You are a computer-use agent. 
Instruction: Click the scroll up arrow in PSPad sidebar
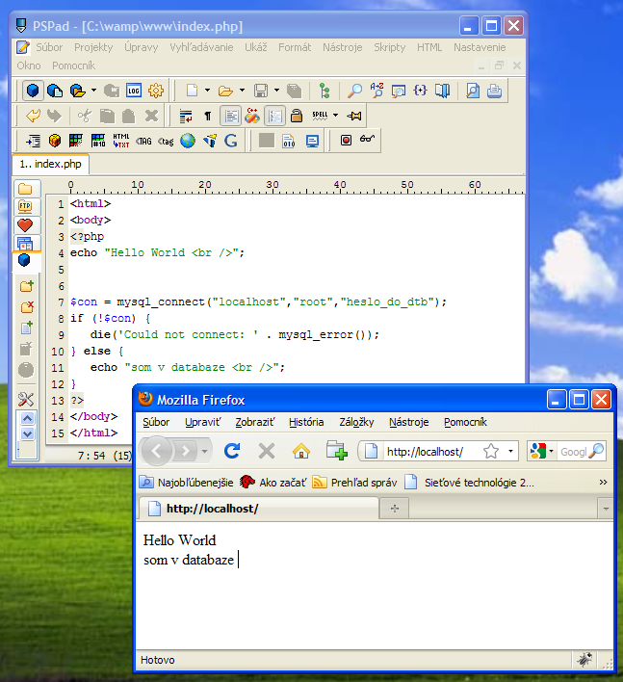[x=27, y=418]
